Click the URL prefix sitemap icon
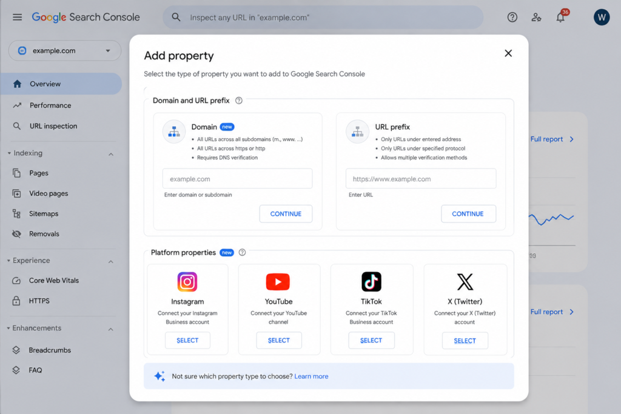 (x=357, y=132)
